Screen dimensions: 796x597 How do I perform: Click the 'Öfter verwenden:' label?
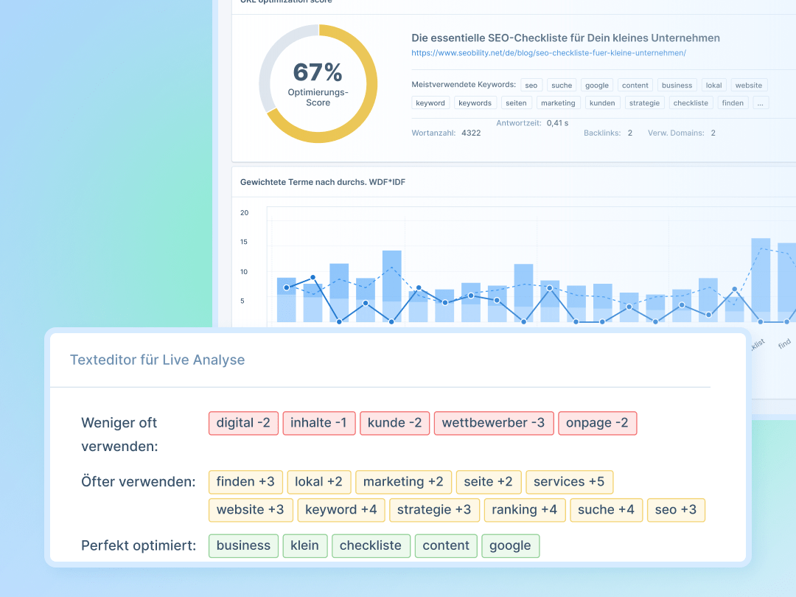tap(138, 482)
